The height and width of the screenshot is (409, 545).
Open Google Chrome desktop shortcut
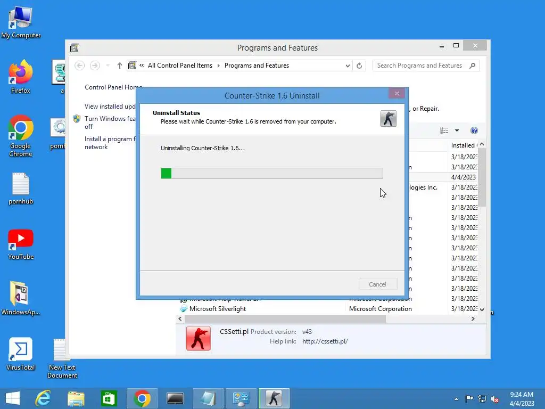[x=21, y=136]
